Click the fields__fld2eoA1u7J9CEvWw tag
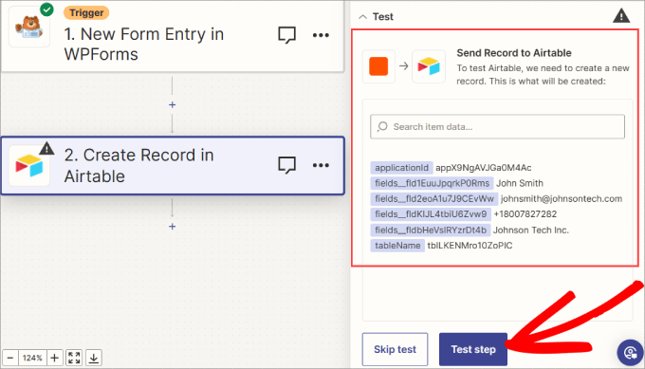This screenshot has width=645, height=369. coord(434,198)
